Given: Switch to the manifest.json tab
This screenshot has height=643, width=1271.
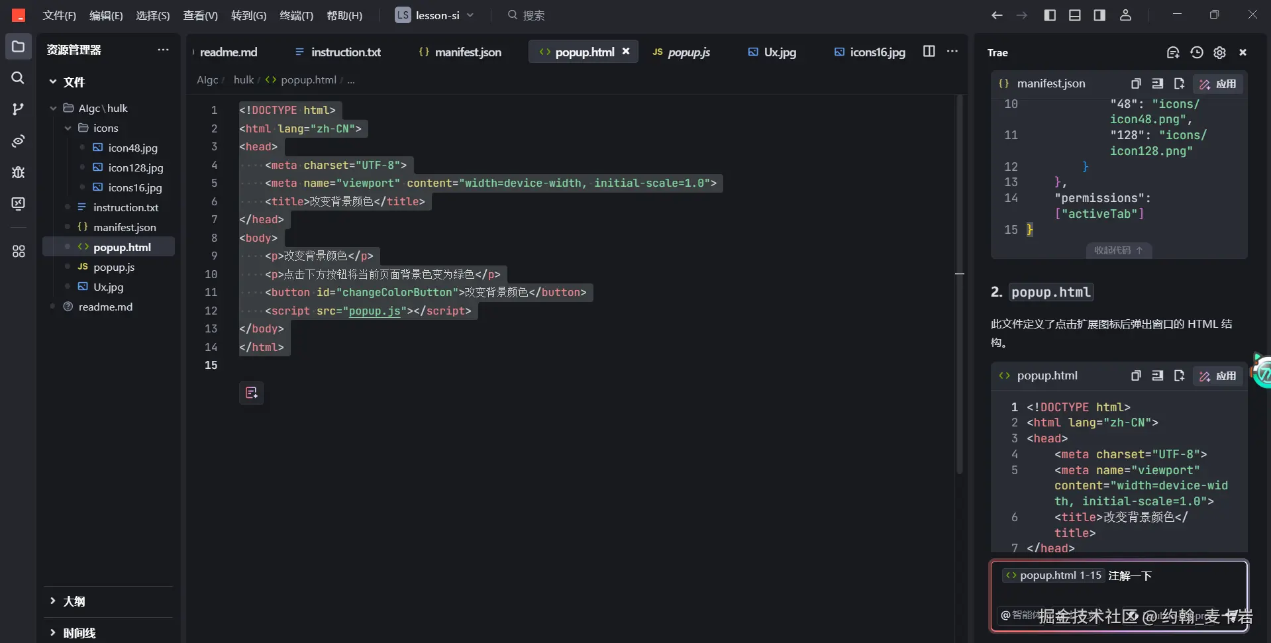Looking at the screenshot, I should coord(460,52).
